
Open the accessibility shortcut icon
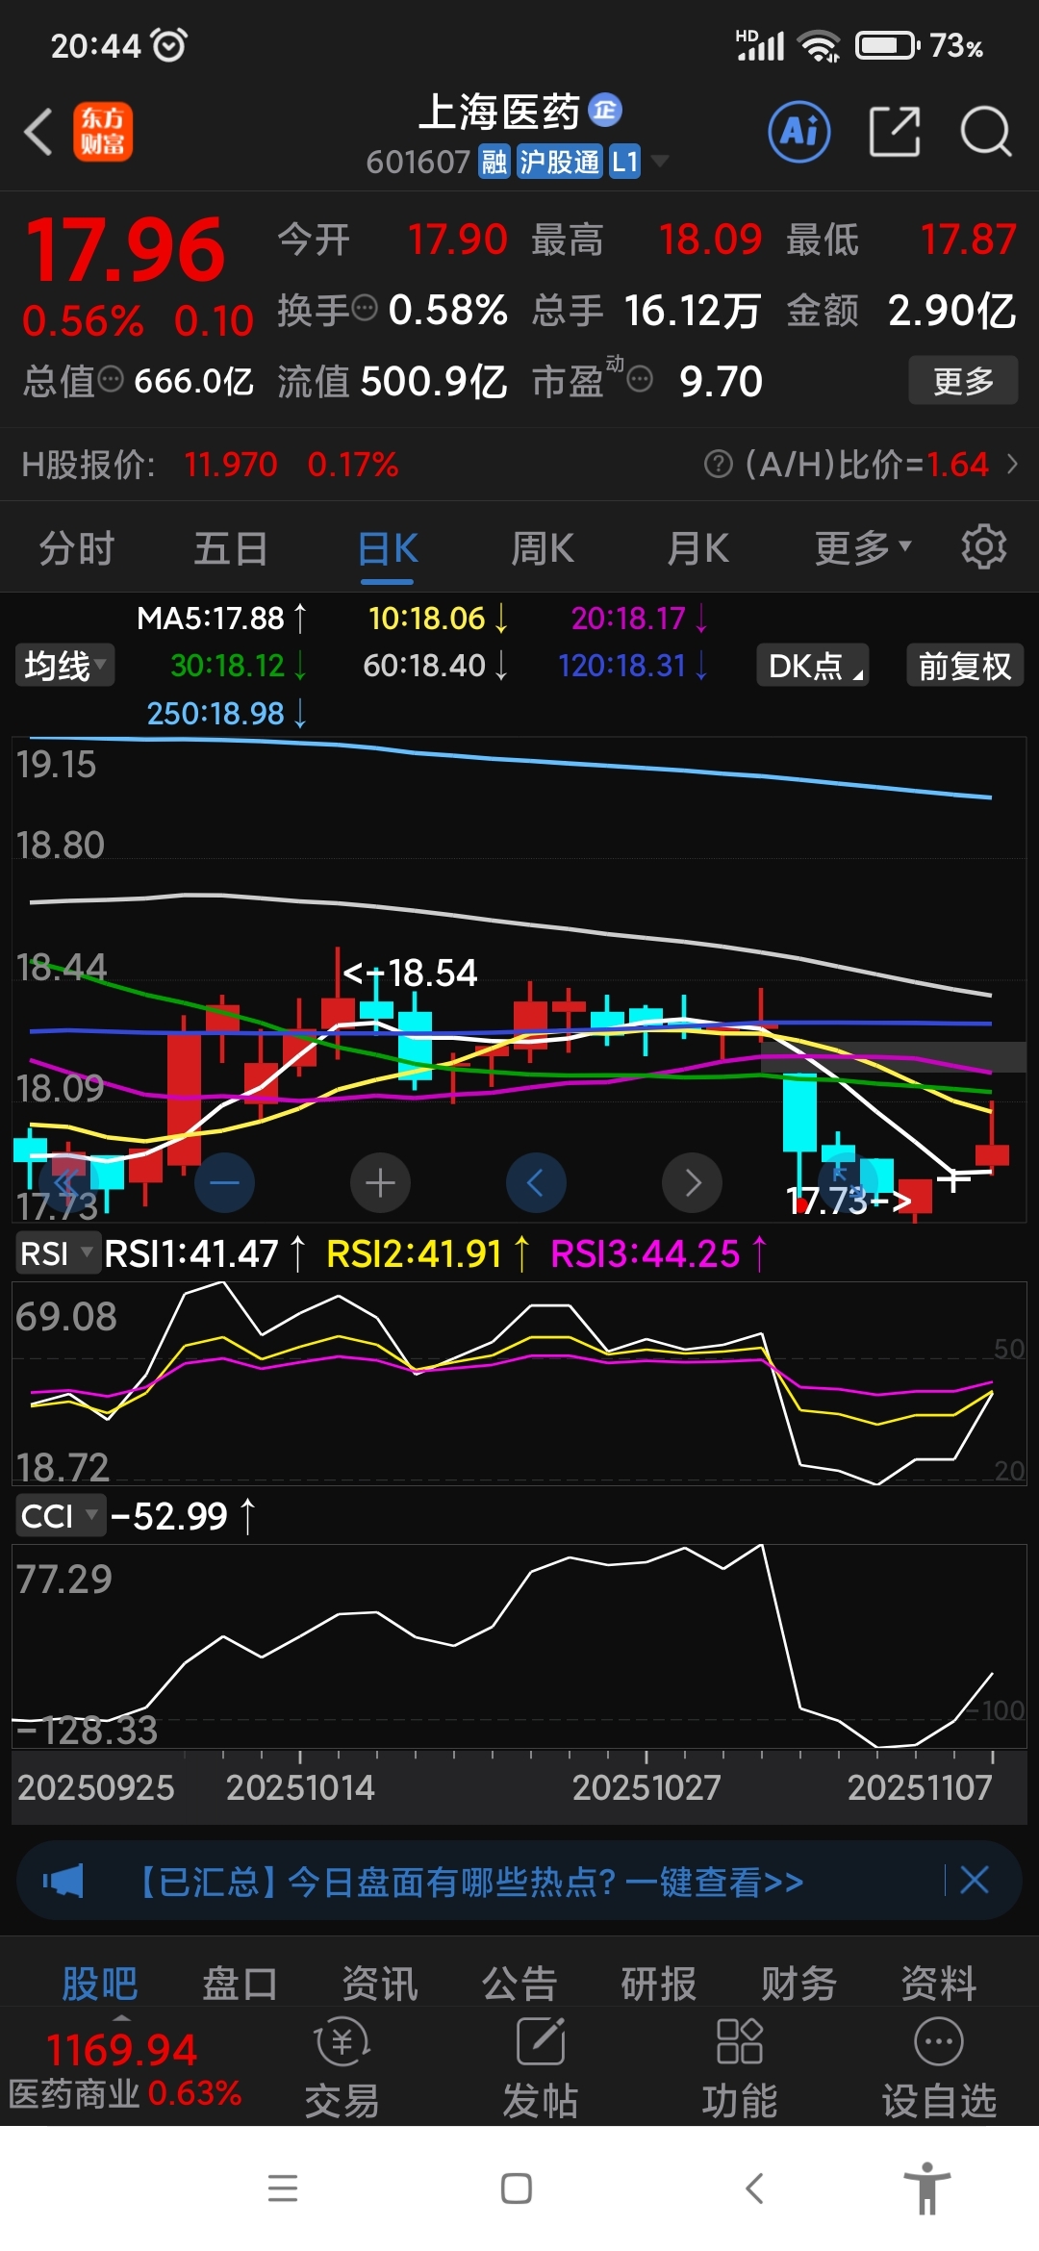(927, 2188)
